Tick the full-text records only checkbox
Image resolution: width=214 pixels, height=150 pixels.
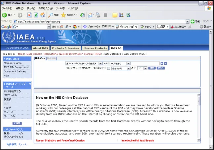tap(109, 68)
